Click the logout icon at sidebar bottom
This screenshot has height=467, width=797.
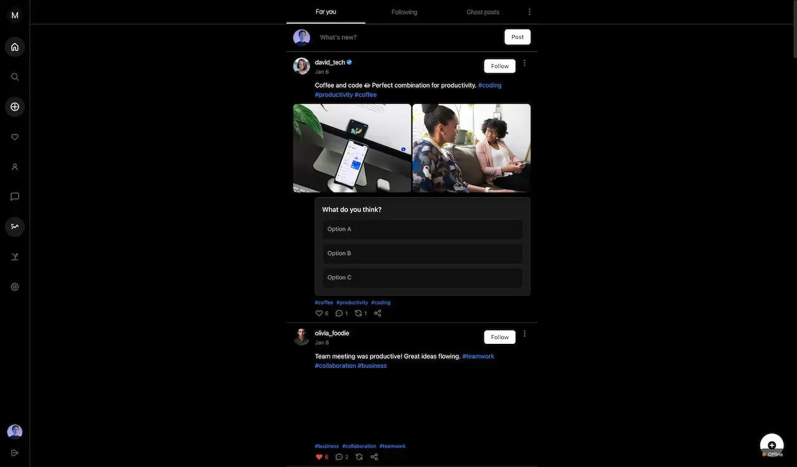(x=15, y=453)
